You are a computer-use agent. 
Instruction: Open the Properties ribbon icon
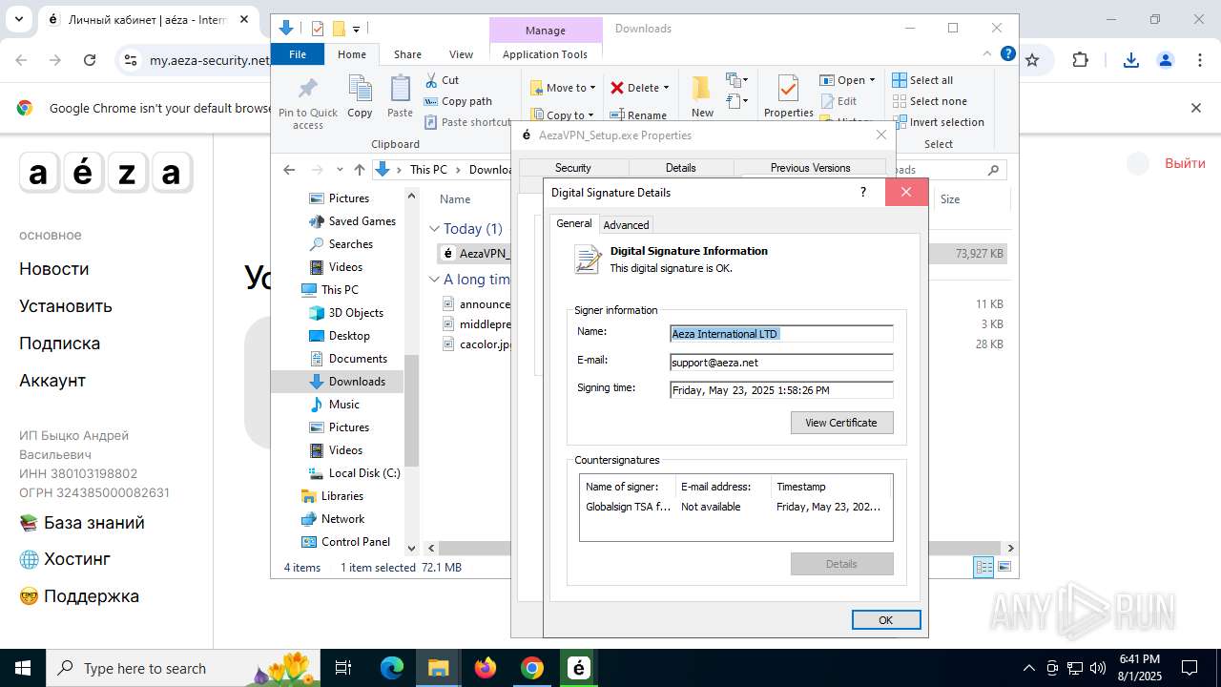point(788,96)
